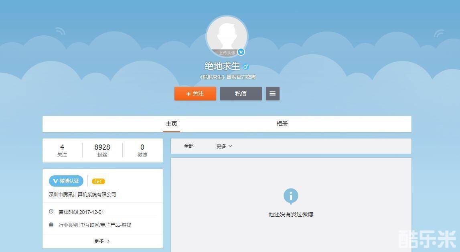Open the 4 关注 following list

tap(62, 150)
